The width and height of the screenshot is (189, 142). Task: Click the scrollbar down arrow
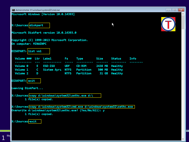[183, 139]
